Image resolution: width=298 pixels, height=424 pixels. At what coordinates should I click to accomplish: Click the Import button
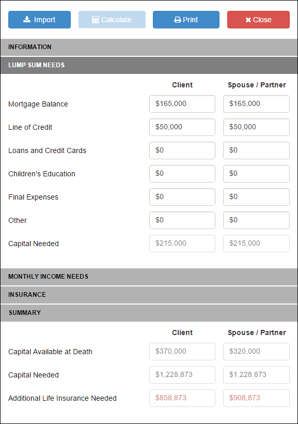click(x=39, y=20)
